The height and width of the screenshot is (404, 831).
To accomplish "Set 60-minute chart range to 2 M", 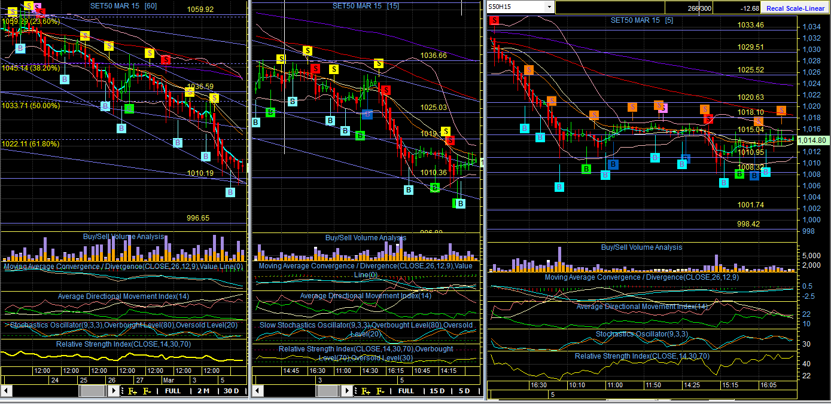I will tap(203, 391).
